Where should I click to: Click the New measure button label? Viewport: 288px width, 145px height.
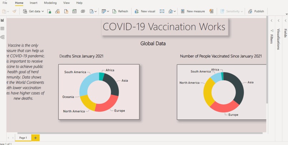[196, 11]
